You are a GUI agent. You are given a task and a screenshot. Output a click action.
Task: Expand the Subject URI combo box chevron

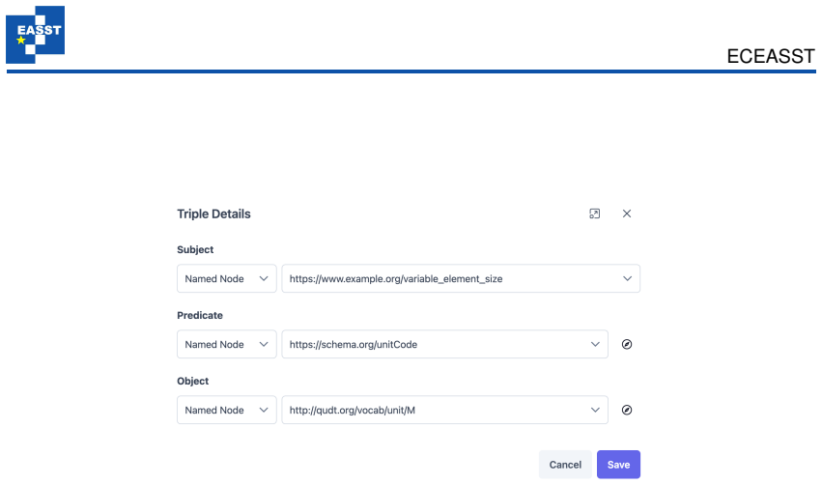coord(627,278)
